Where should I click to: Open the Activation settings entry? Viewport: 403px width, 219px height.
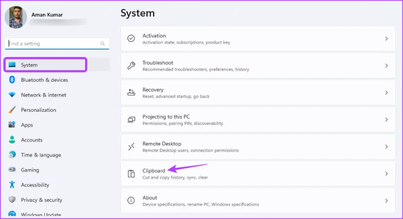pos(258,38)
